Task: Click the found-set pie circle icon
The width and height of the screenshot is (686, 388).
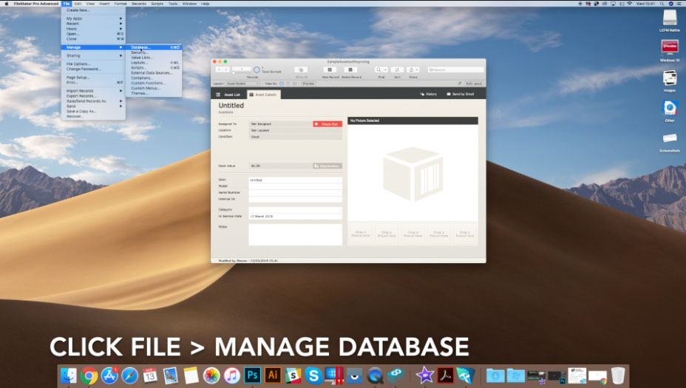Action: pos(257,70)
